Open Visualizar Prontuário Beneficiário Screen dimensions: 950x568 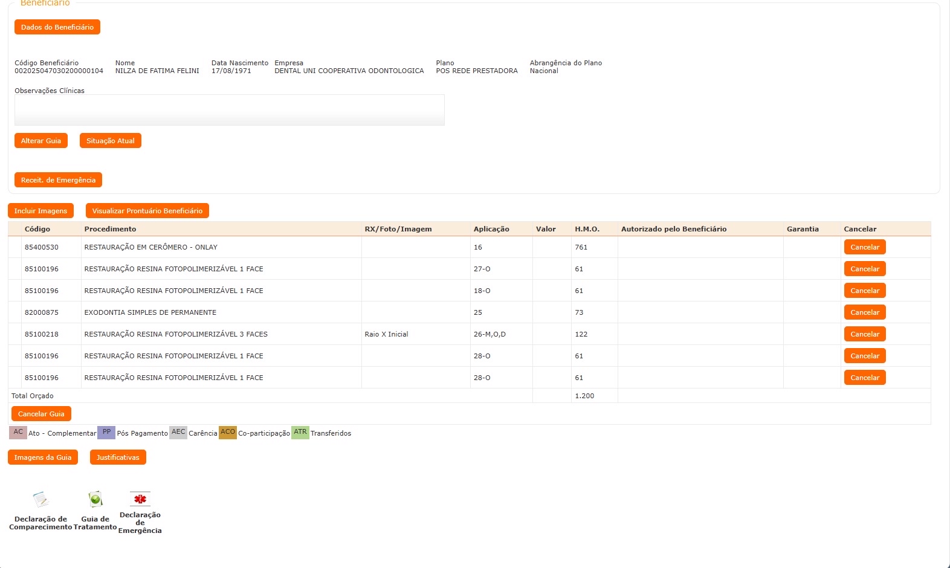[147, 211]
